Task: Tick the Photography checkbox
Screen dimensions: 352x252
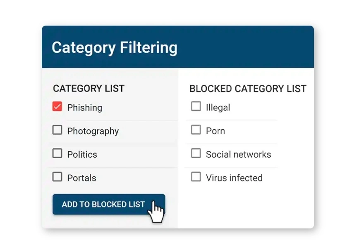Action: [57, 130]
